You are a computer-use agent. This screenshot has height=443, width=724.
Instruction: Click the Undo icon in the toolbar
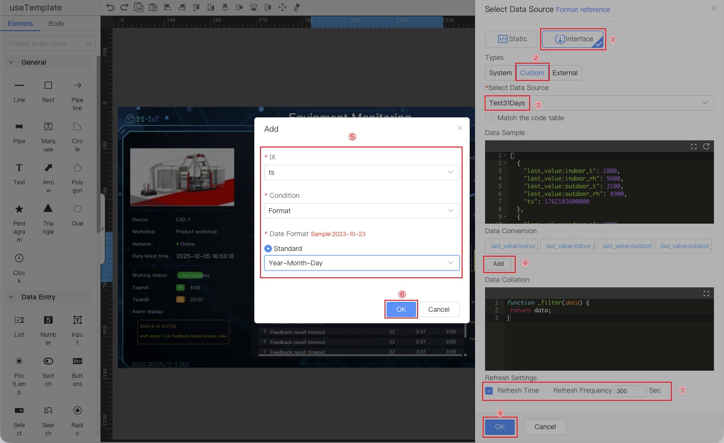point(110,7)
